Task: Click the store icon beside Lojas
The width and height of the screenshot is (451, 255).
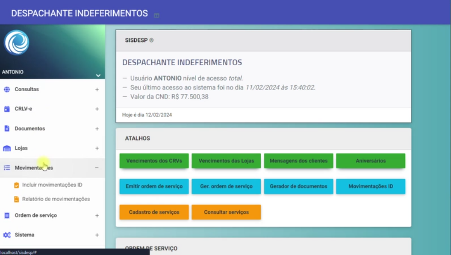Action: 7,148
